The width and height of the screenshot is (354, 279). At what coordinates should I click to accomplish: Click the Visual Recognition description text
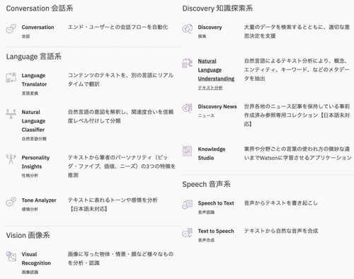pyautogui.click(x=120, y=258)
